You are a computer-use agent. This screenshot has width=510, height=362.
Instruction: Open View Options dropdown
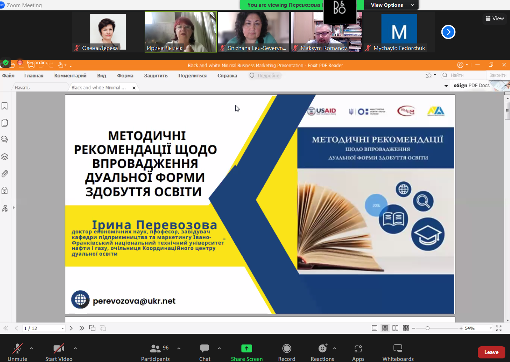click(392, 5)
